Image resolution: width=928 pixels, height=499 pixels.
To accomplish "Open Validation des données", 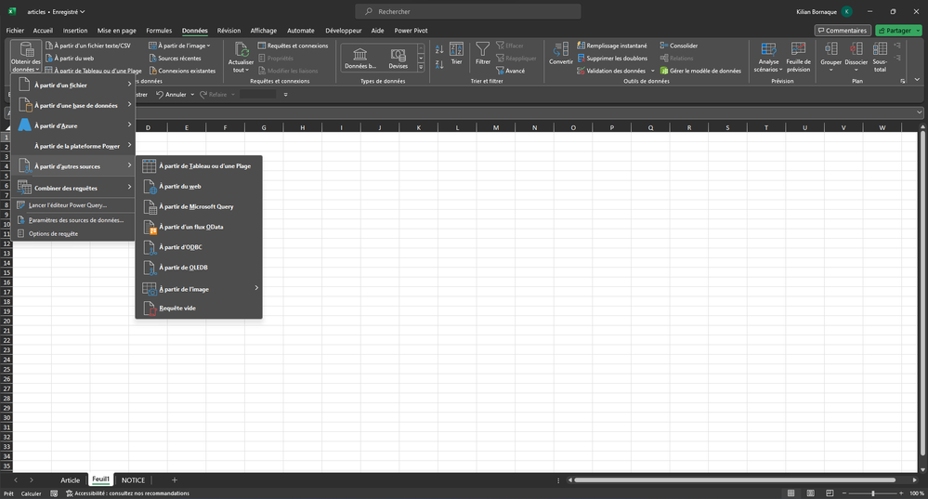I will 611,71.
